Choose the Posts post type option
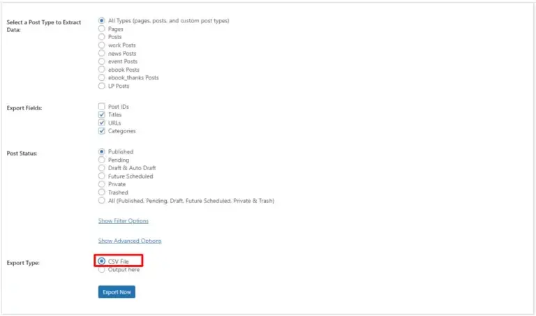The image size is (536, 316). [102, 37]
